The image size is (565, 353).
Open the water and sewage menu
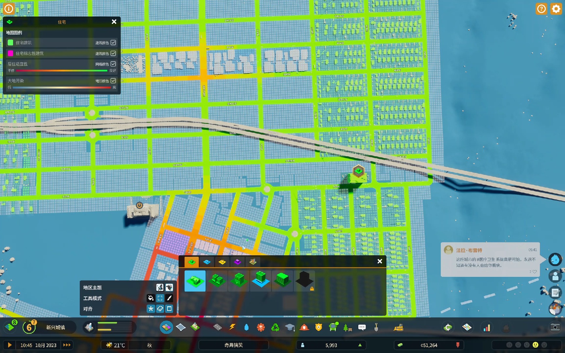(x=246, y=327)
